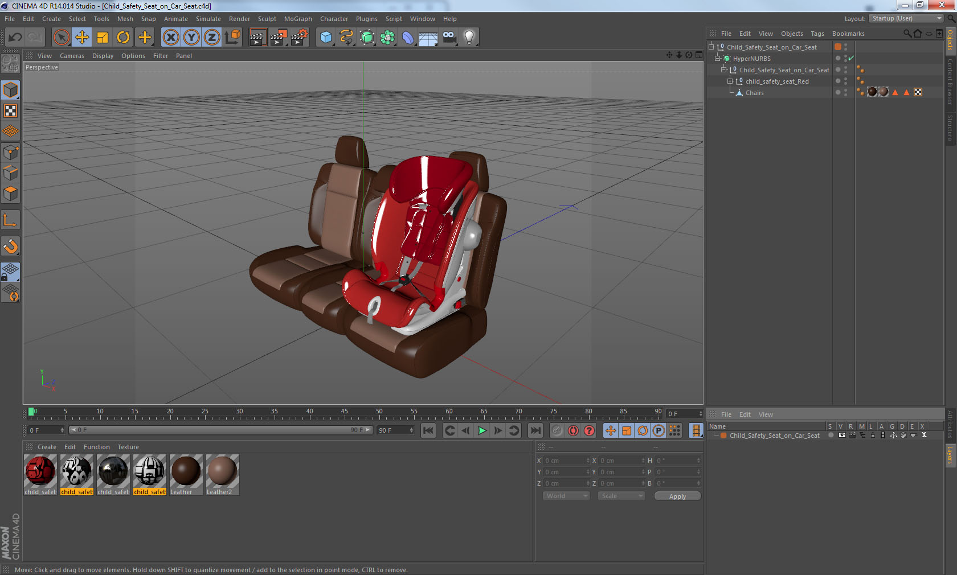957x575 pixels.
Task: Add a Light object
Action: [469, 38]
